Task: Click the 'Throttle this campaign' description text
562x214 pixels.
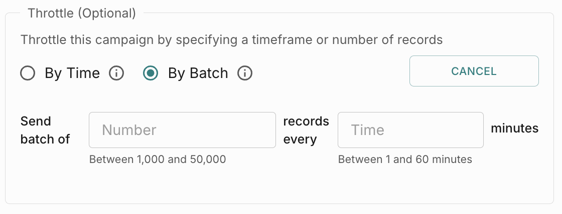Action: pyautogui.click(x=231, y=39)
